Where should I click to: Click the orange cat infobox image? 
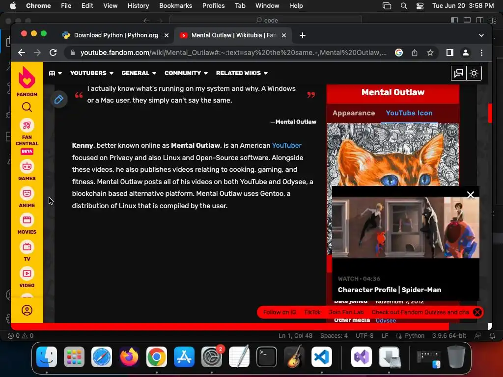pyautogui.click(x=393, y=155)
